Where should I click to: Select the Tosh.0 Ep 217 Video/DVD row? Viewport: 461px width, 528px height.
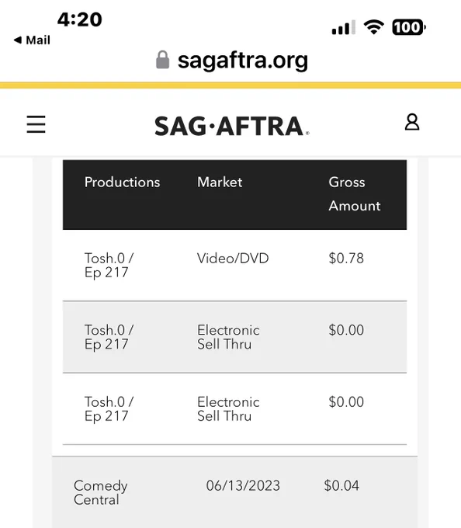pyautogui.click(x=234, y=266)
